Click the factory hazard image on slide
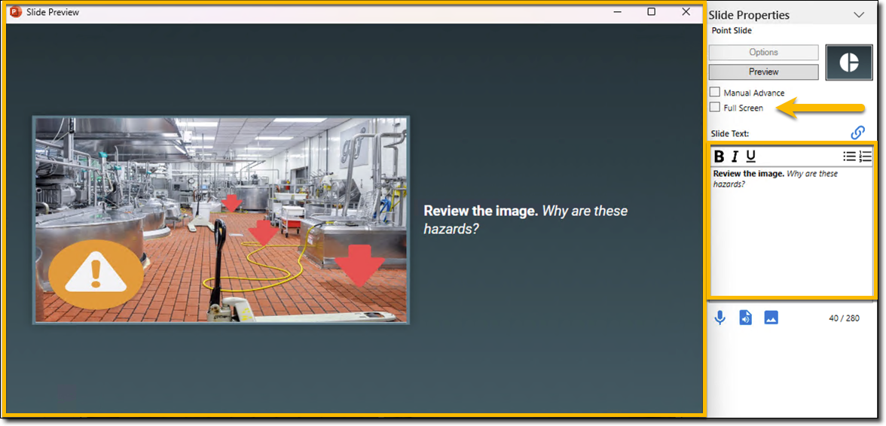This screenshot has height=426, width=886. pyautogui.click(x=221, y=220)
